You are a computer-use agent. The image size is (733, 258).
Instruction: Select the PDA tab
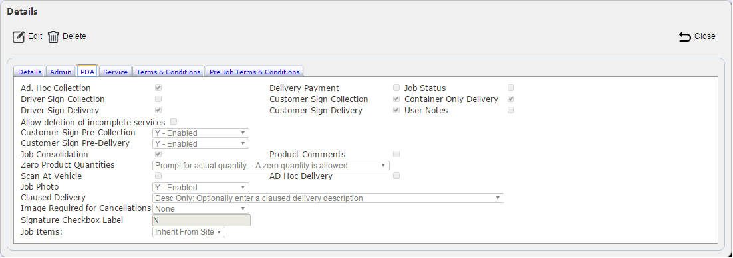87,72
